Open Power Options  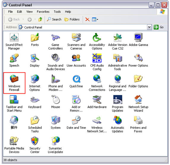coord(138,61)
